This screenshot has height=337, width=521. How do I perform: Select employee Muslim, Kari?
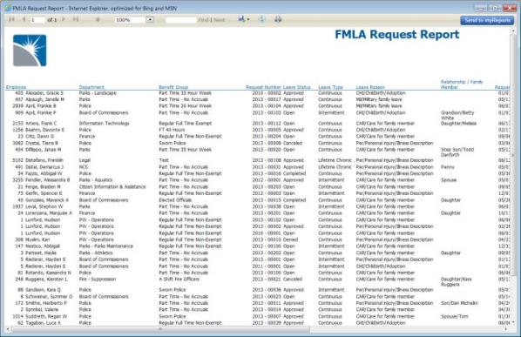coord(37,239)
